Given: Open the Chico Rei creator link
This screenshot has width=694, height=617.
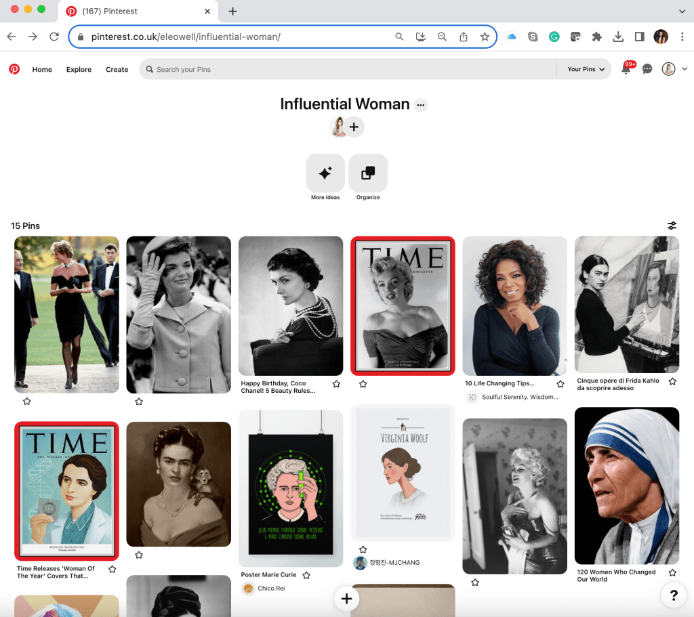Looking at the screenshot, I should [x=271, y=589].
